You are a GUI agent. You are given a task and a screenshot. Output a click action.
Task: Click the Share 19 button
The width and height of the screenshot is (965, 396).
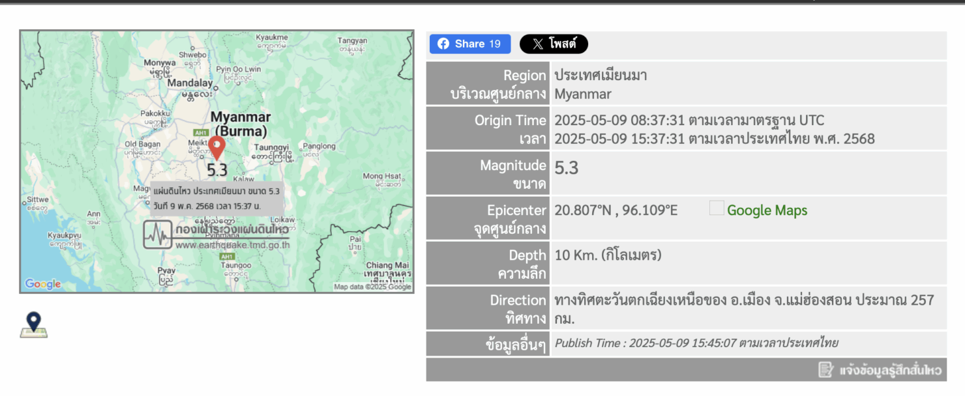point(469,44)
